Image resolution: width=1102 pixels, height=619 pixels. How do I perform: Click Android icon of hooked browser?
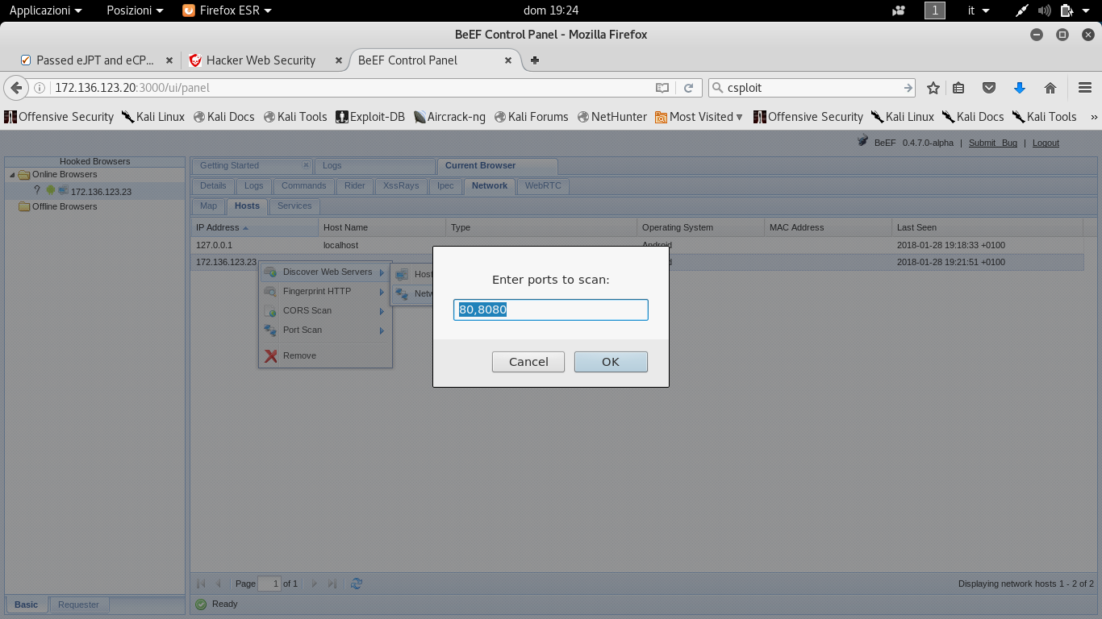pyautogui.click(x=51, y=191)
